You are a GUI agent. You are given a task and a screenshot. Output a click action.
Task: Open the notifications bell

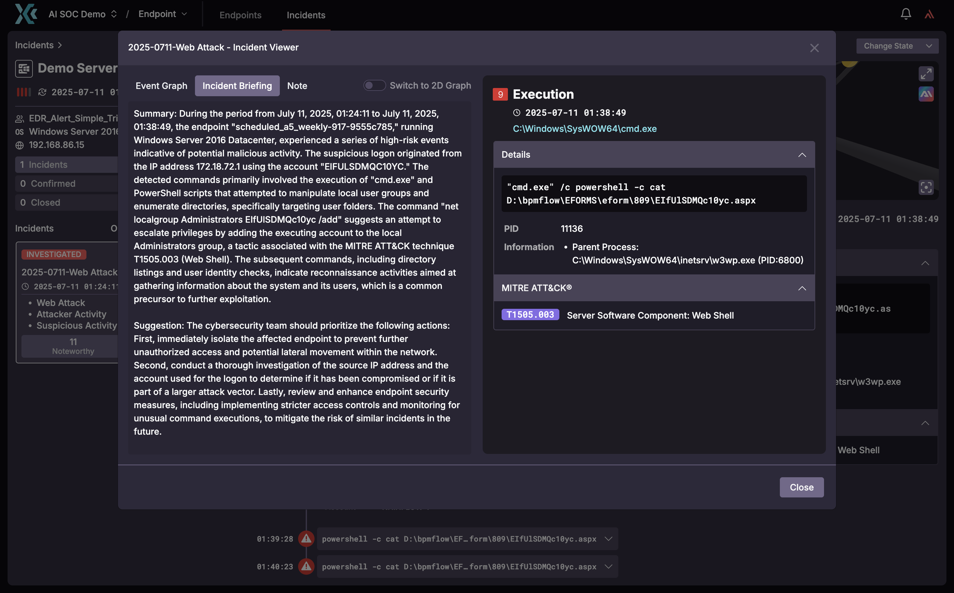pyautogui.click(x=906, y=14)
